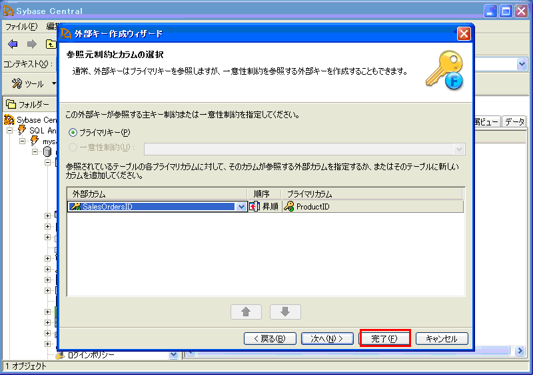Viewport: 533px width, 375px height.
Task: Open the コンテキスト dropdown arrow
Action: 522,64
